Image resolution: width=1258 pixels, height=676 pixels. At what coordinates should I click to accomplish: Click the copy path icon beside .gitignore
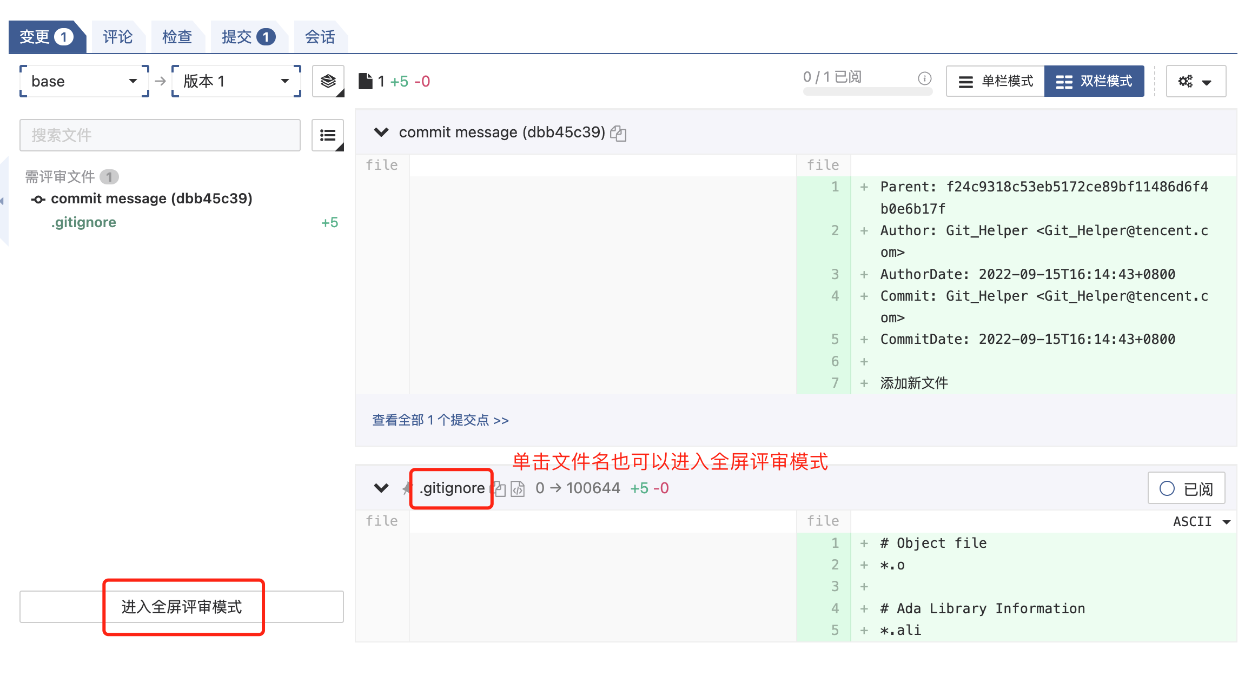[500, 489]
